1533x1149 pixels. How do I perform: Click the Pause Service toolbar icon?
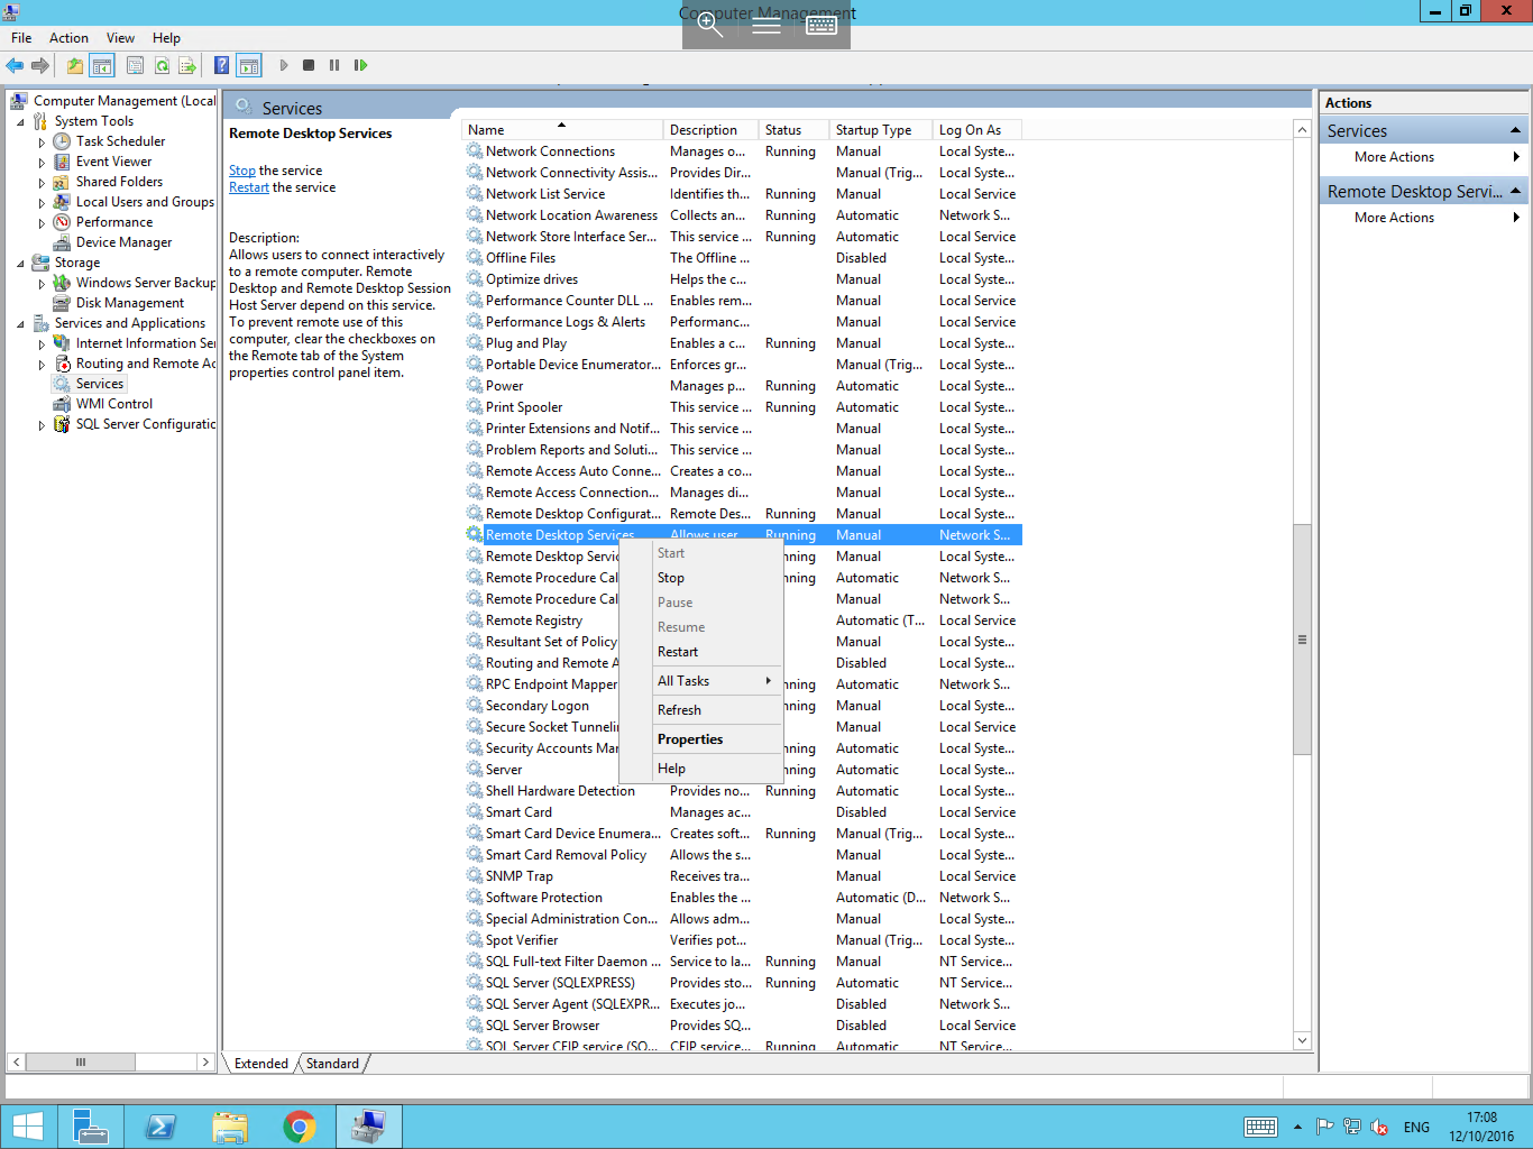(x=334, y=65)
